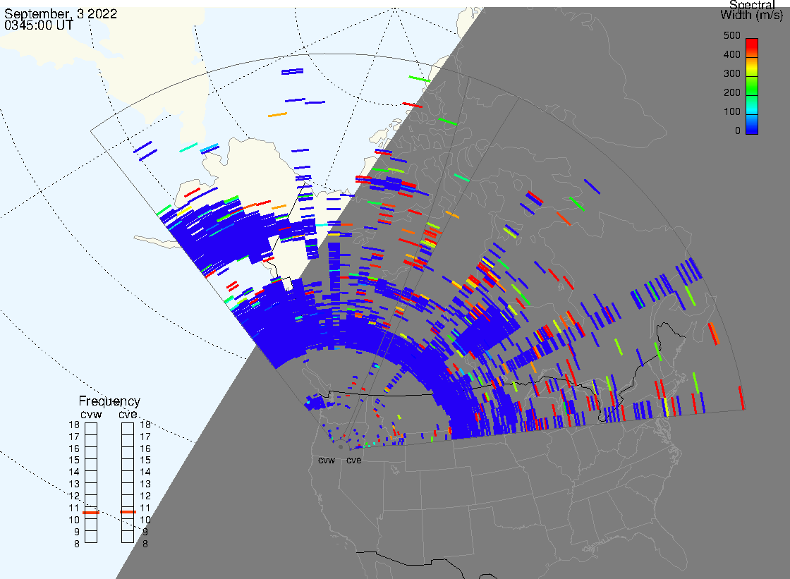
Task: Click 16 on the cvw frequency scale
Action: coord(74,449)
